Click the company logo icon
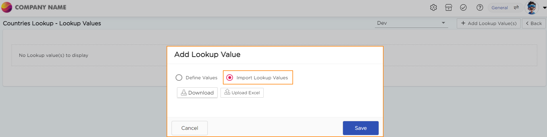The width and height of the screenshot is (547, 137). [7, 7]
